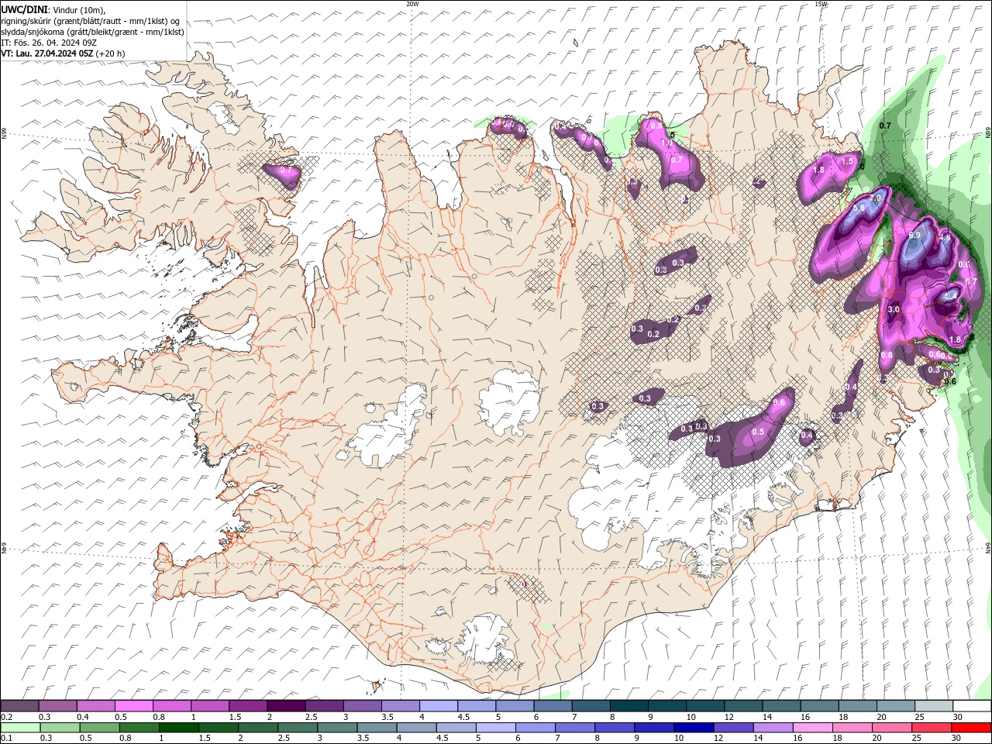Choose the light green 0.3 rain swatch
This screenshot has height=744, width=992.
60,728
